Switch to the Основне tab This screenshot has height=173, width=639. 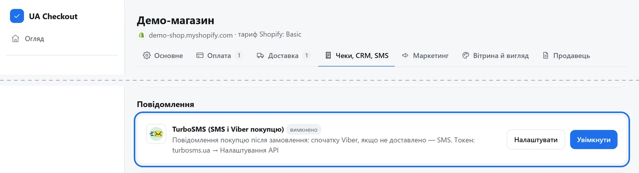[163, 55]
